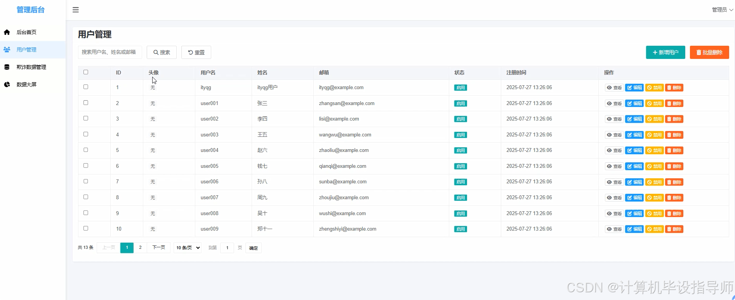Tick the select-all checkbox in the table header

coord(86,72)
